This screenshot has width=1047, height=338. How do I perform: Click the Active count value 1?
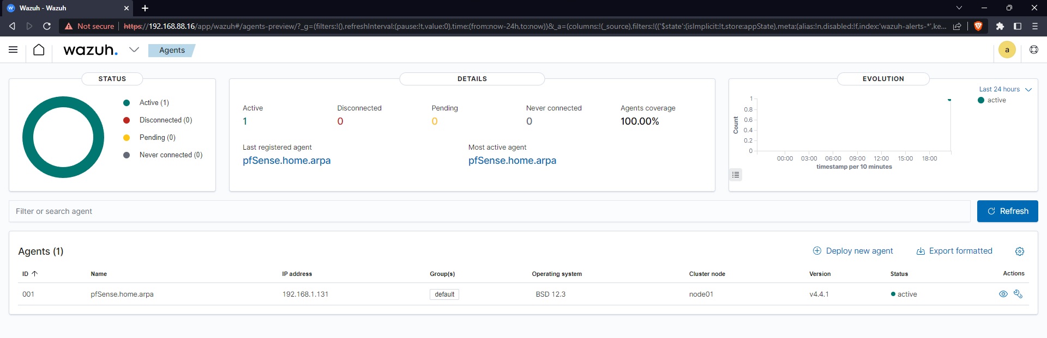[x=245, y=121]
